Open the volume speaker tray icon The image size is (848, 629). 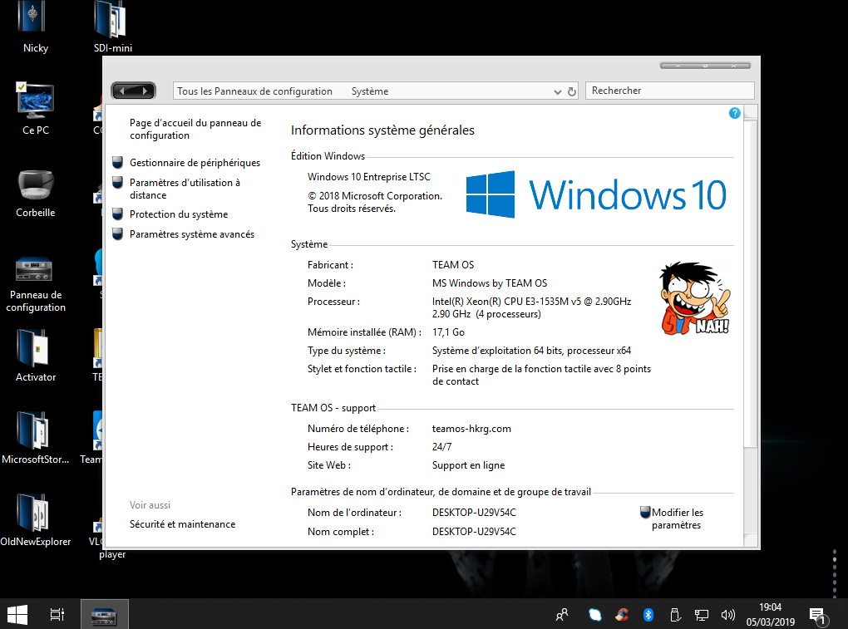tap(728, 614)
